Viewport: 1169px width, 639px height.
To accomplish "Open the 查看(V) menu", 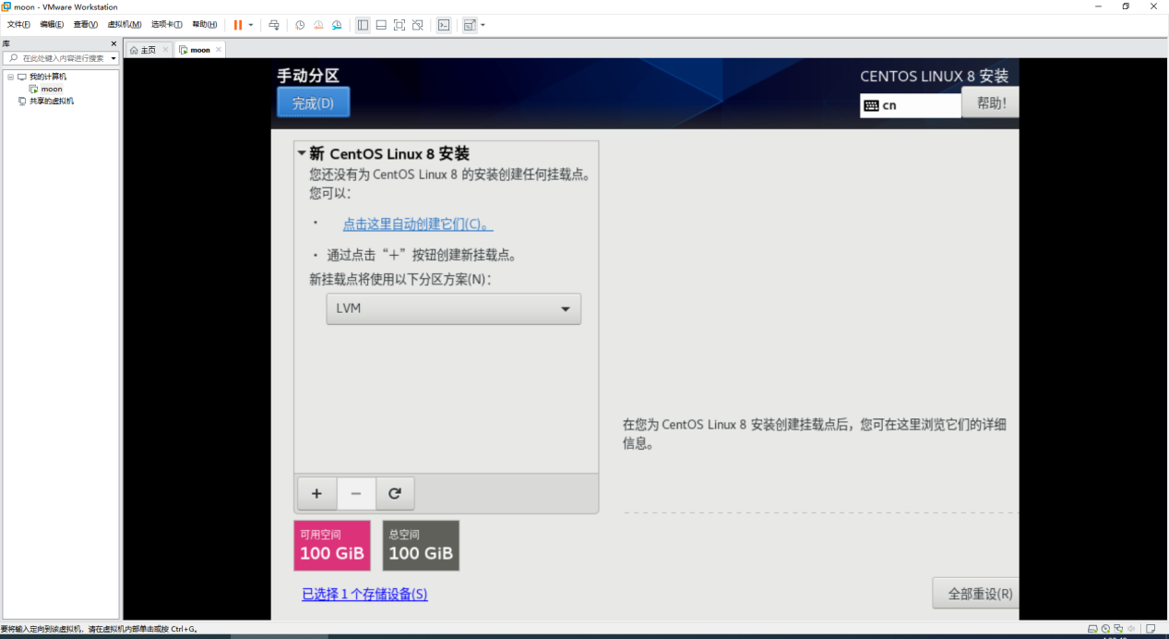I will coord(86,25).
